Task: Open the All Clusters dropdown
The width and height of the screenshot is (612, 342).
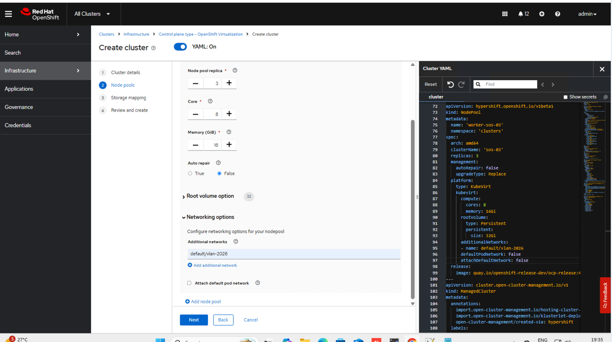Action: pyautogui.click(x=92, y=14)
